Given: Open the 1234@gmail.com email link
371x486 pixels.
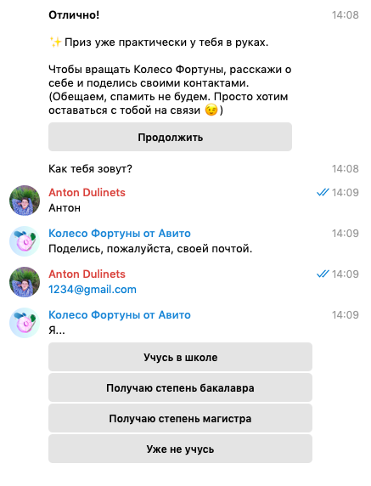Looking at the screenshot, I should pyautogui.click(x=93, y=289).
